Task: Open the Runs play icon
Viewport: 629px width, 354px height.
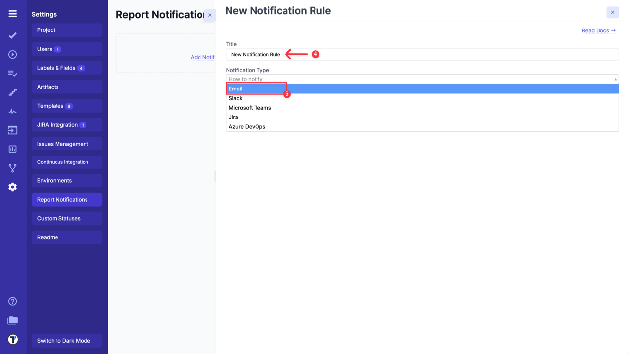Action: point(12,54)
